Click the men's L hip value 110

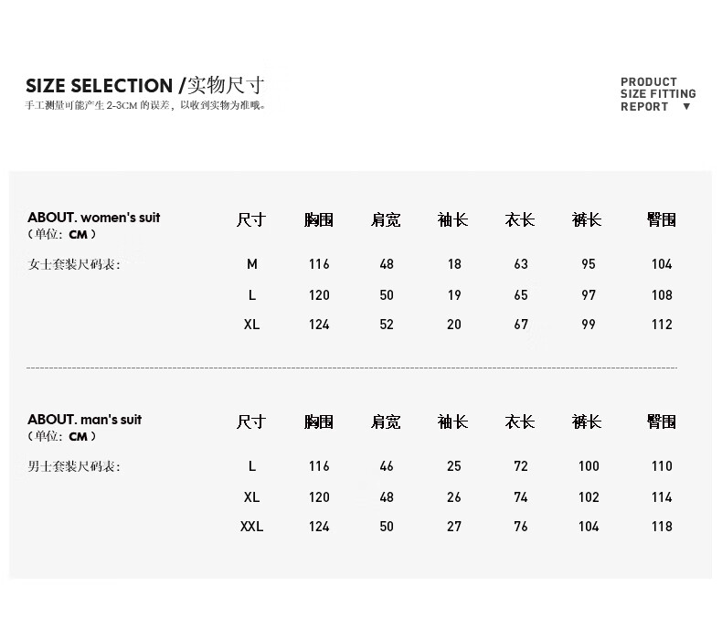pyautogui.click(x=662, y=466)
